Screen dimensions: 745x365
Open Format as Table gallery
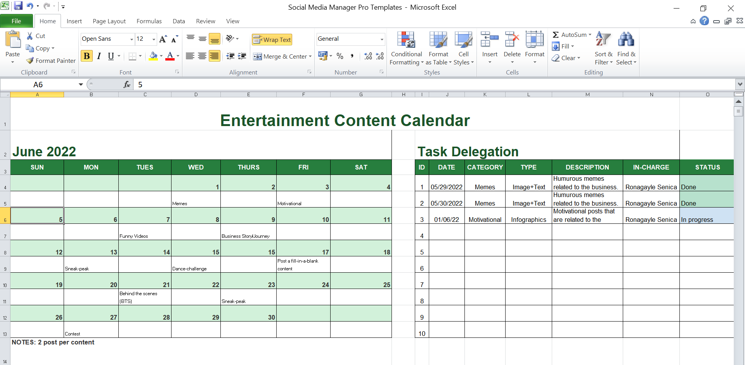[x=438, y=48]
